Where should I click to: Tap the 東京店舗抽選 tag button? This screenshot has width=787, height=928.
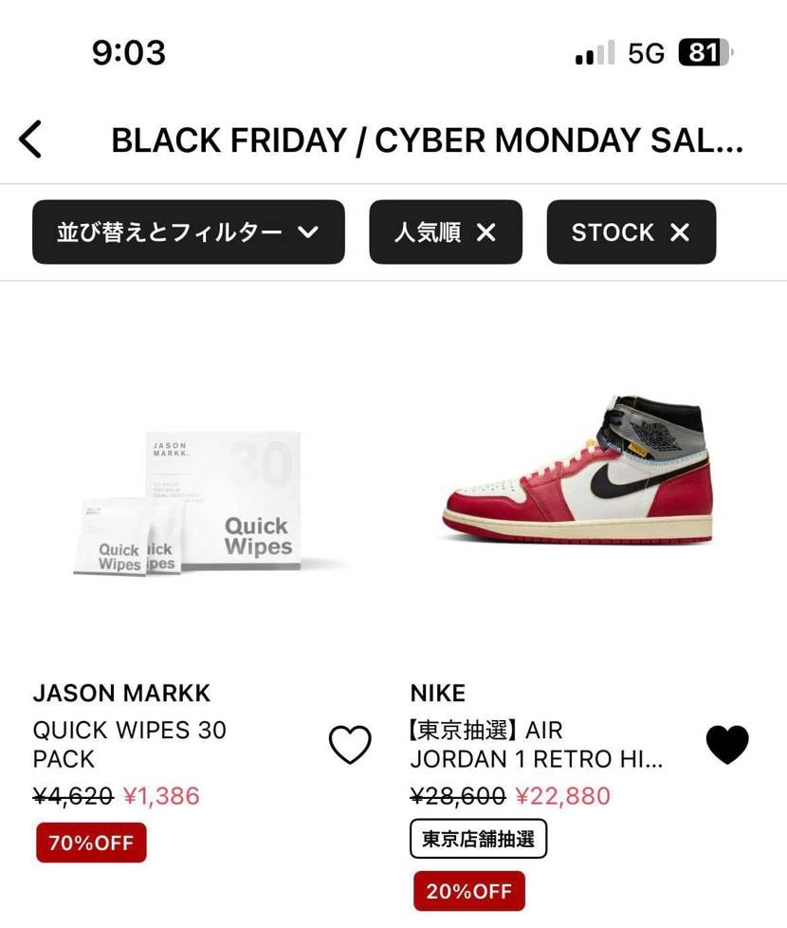coord(479,839)
